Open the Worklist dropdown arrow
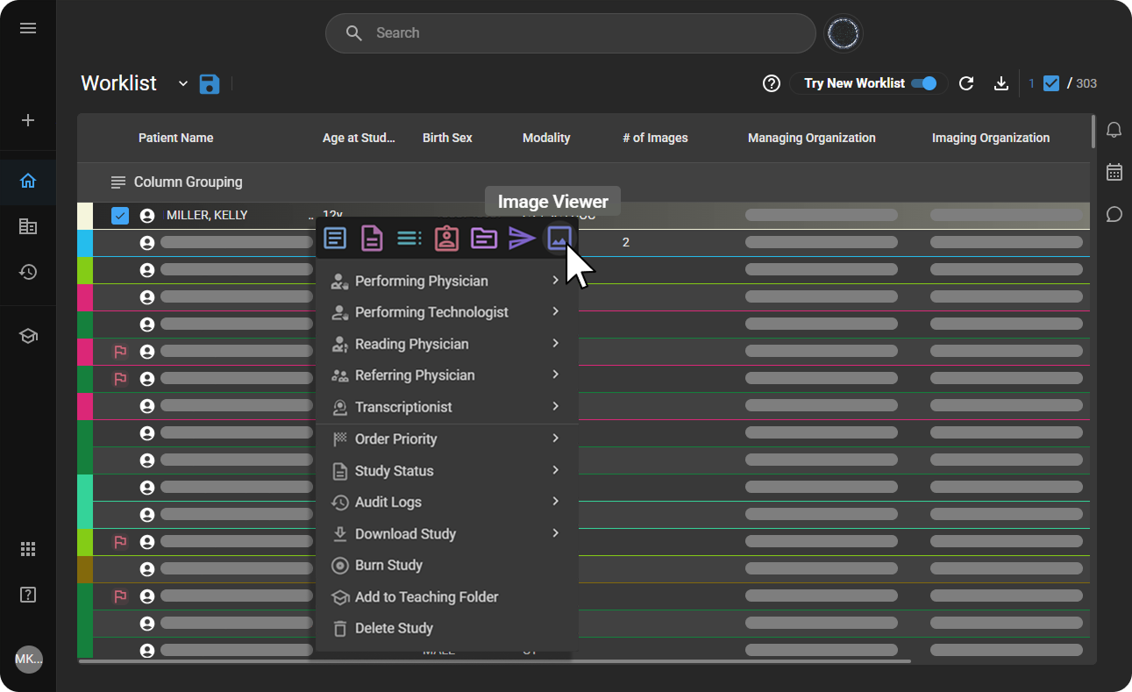 coord(183,83)
